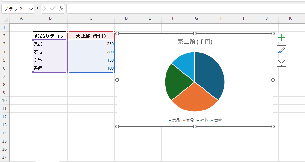305x162 pixels.
Task: Select column G header
Action: point(196,18)
